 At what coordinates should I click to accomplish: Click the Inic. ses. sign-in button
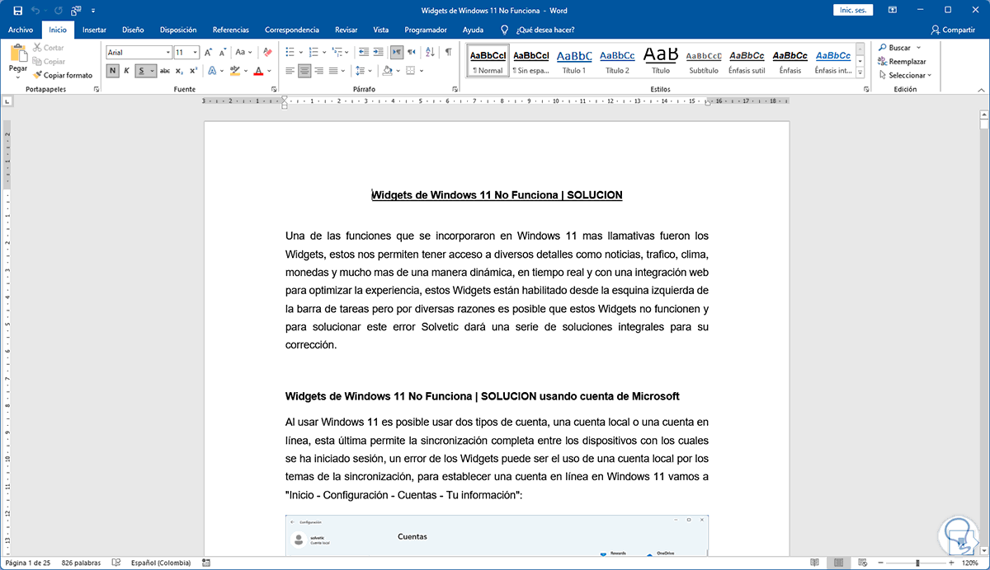[x=855, y=9]
